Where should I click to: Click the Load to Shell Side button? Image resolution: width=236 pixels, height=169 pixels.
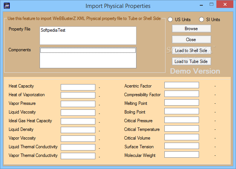pos(192,51)
